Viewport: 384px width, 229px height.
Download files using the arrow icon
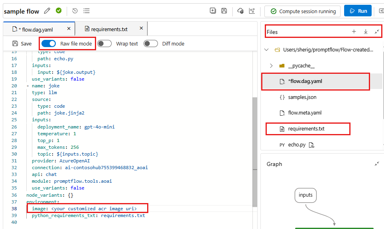(x=366, y=32)
